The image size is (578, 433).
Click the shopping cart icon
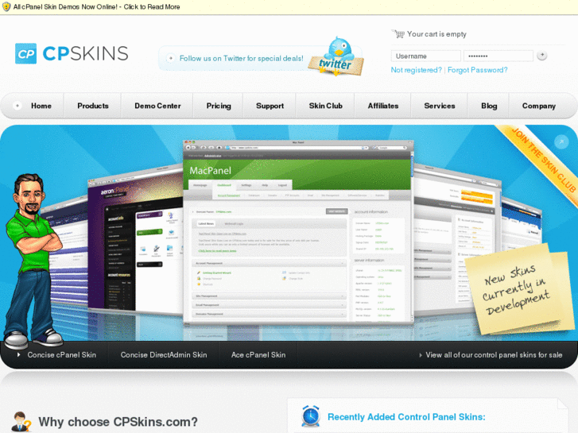pyautogui.click(x=398, y=34)
